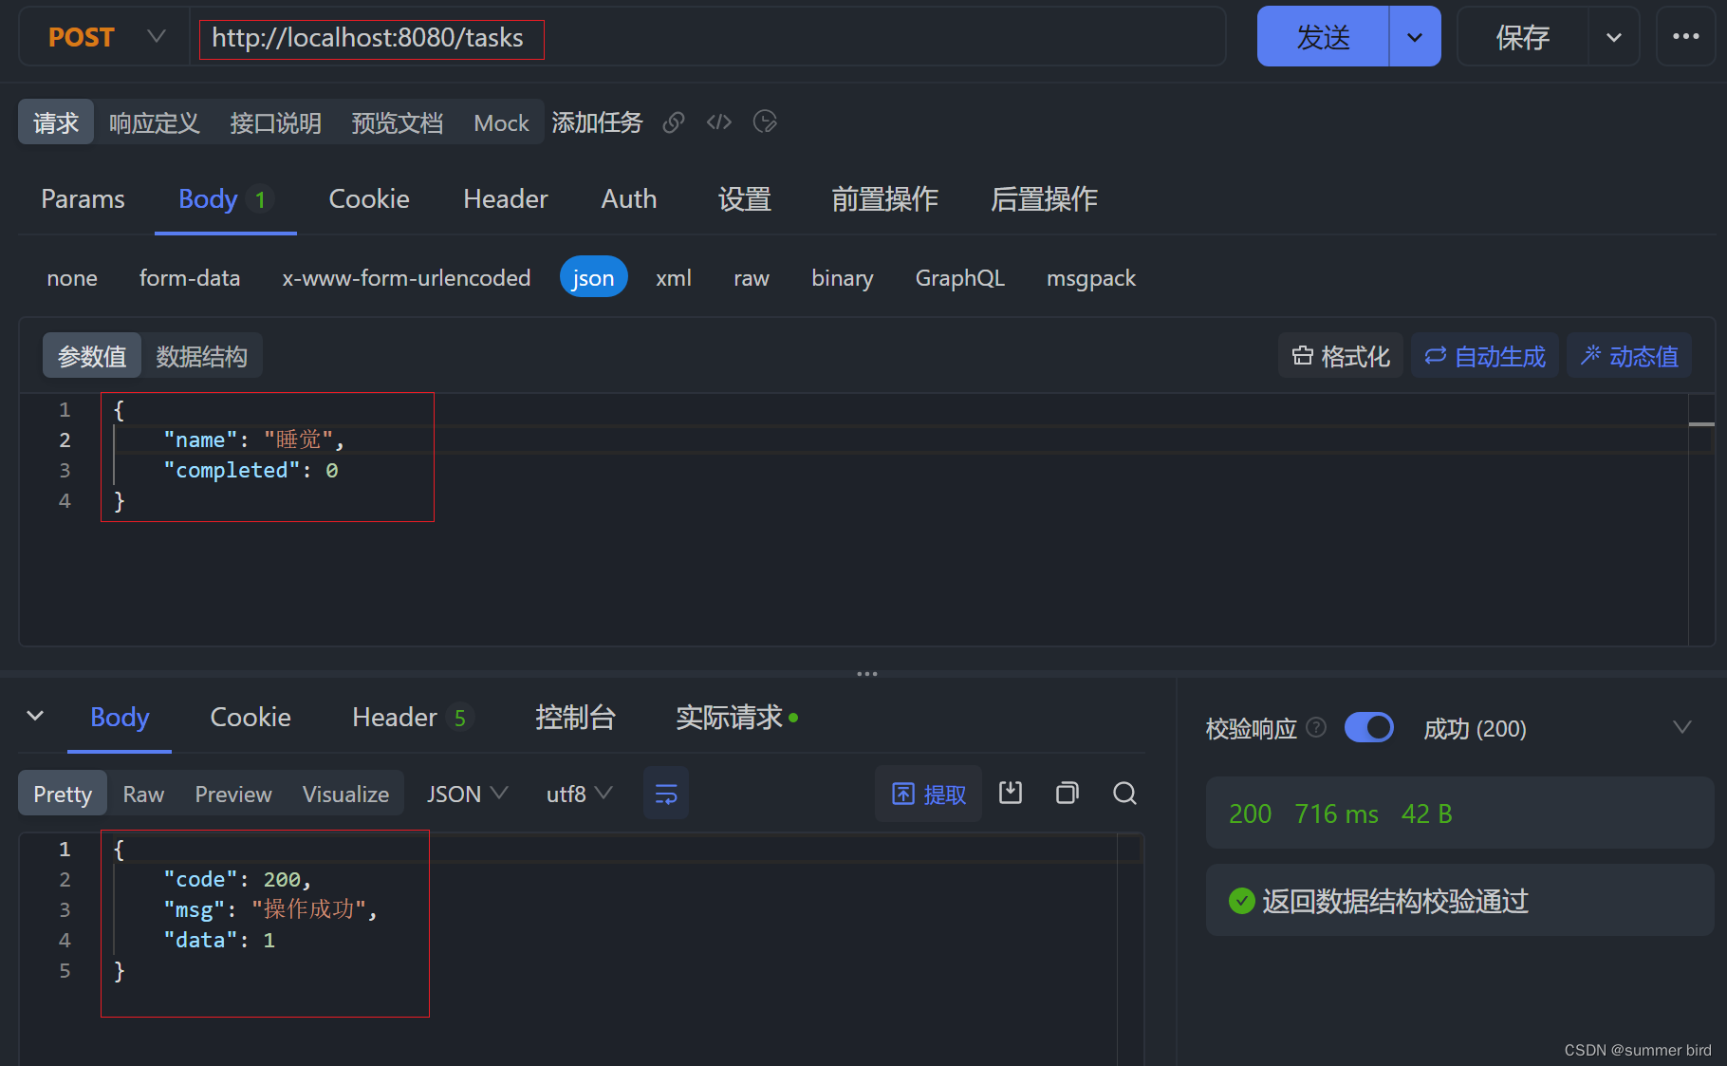
Task: Select the GraphQL body type
Action: (960, 278)
